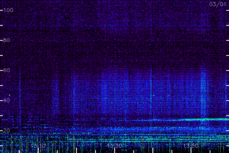Click the 60 frequency axis label
The width and height of the screenshot is (229, 153).
pos(6,70)
